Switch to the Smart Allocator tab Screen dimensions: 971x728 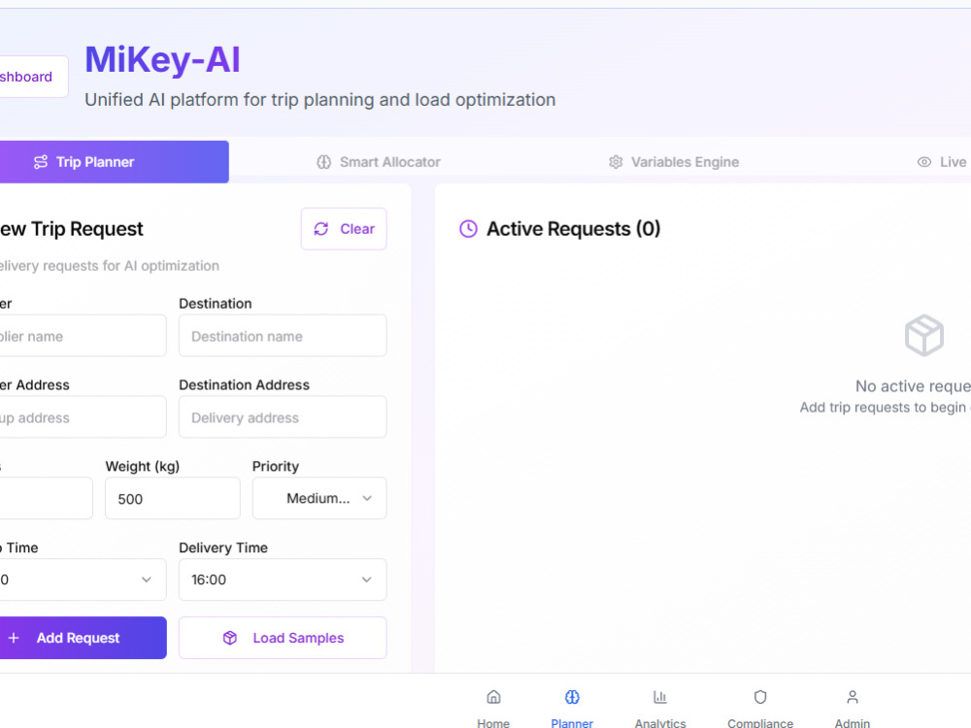tap(379, 162)
